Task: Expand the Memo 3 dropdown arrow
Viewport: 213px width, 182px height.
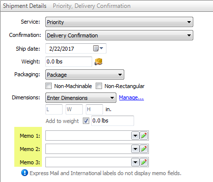Action: tap(135, 162)
